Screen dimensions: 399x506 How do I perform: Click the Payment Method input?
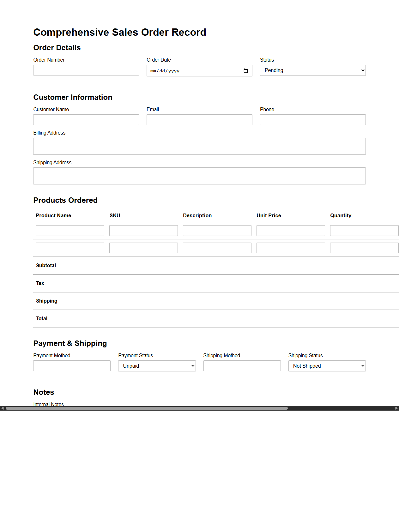click(72, 366)
